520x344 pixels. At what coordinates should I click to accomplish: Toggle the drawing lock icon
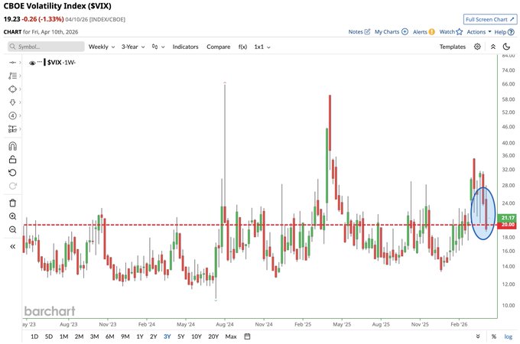[12, 160]
